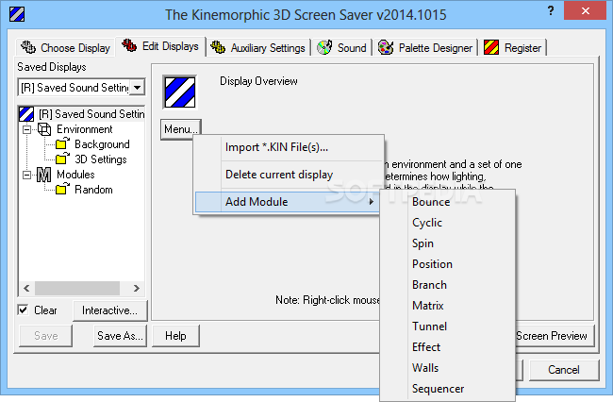Click the horizontal scrollbar thumb in tree
This screenshot has width=613, height=402.
click(x=77, y=288)
